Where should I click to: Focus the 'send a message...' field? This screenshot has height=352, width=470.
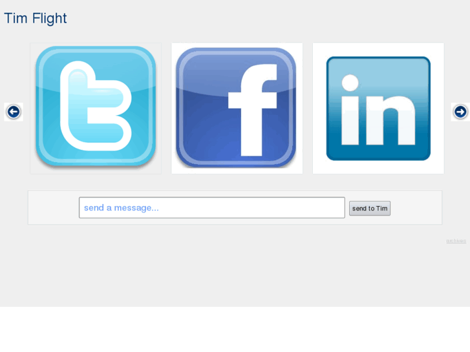point(212,207)
